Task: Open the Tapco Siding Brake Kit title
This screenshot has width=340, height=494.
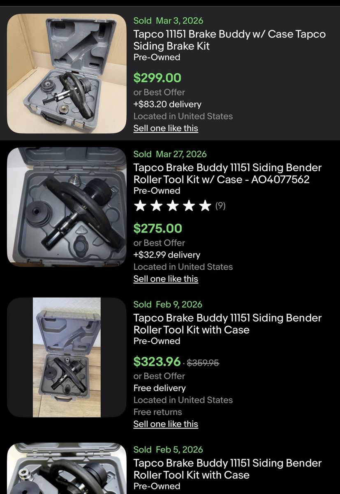Action: pyautogui.click(x=229, y=40)
